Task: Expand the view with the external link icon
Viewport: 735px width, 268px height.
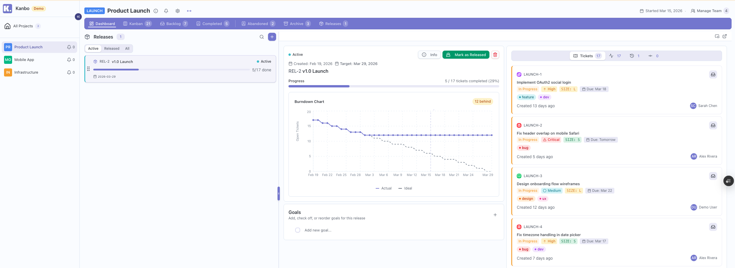Action: (725, 36)
